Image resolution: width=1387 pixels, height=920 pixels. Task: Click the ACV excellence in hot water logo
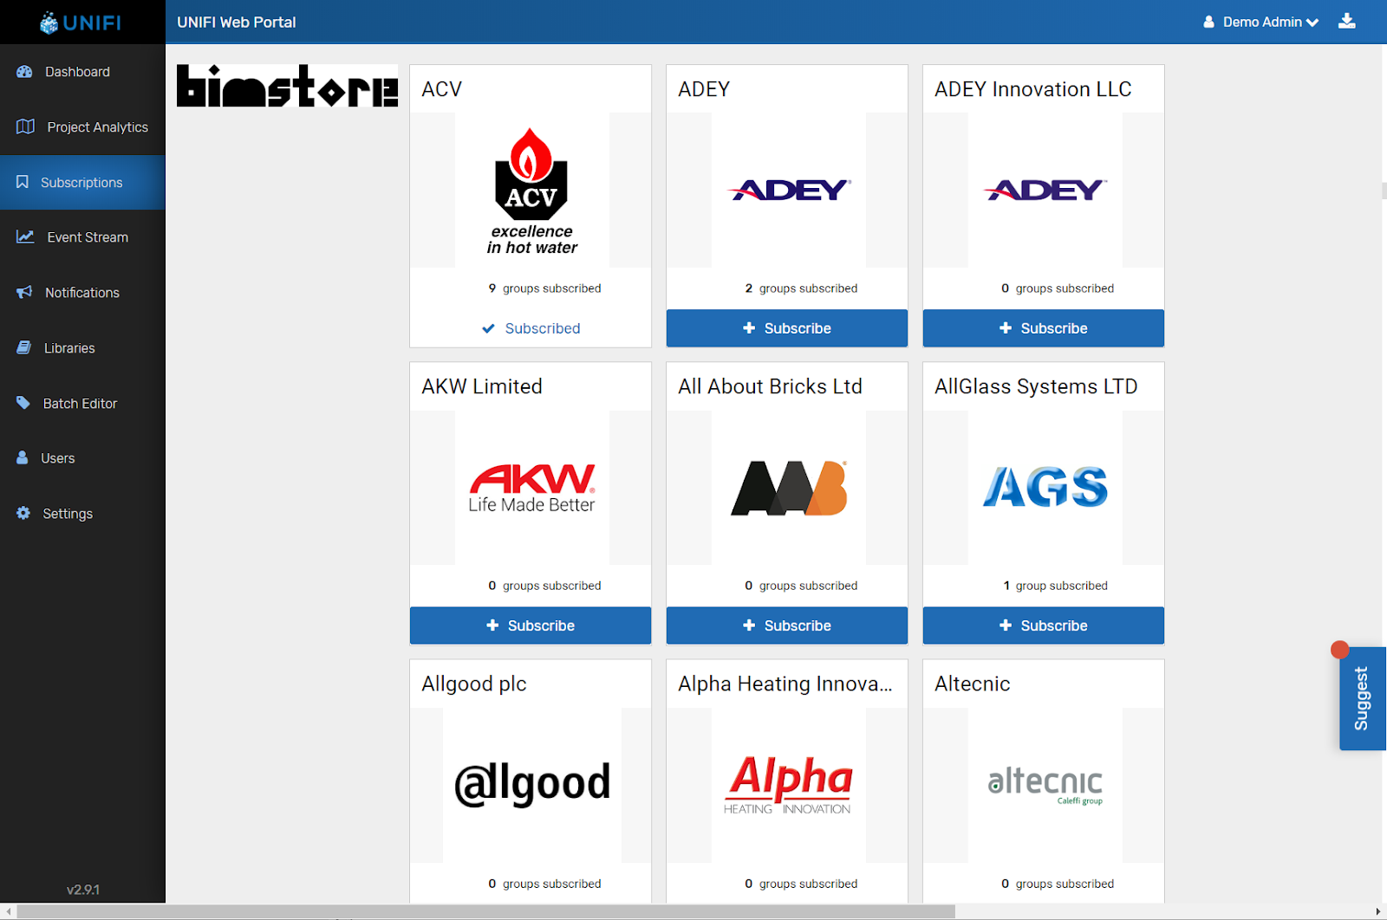point(531,191)
